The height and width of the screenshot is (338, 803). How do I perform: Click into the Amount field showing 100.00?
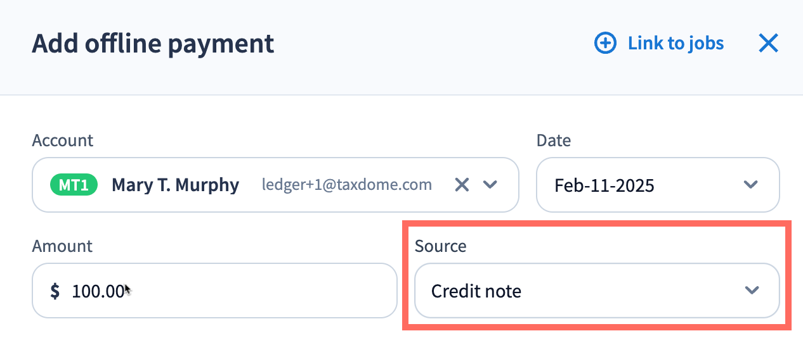[222, 291]
